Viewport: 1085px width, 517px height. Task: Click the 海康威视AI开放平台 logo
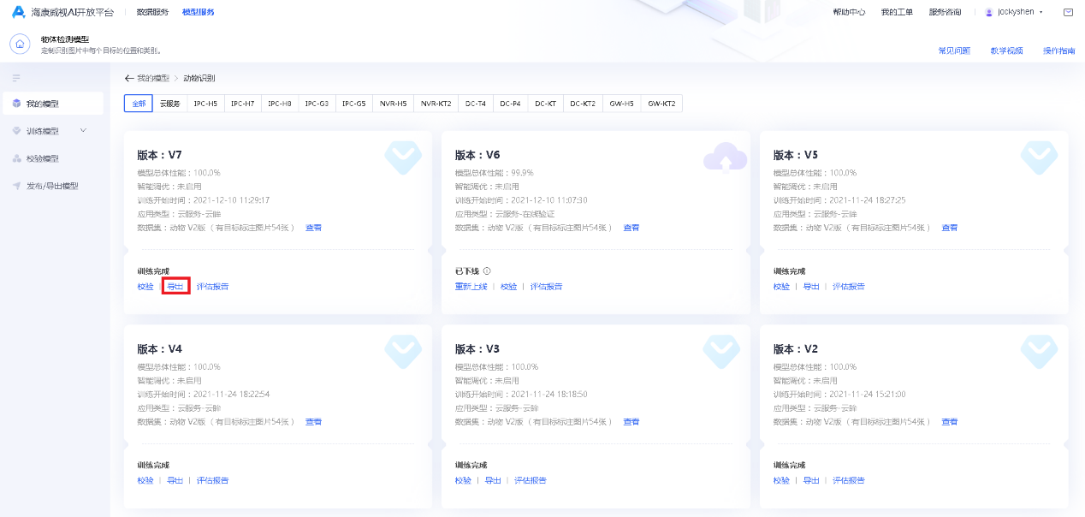[53, 12]
